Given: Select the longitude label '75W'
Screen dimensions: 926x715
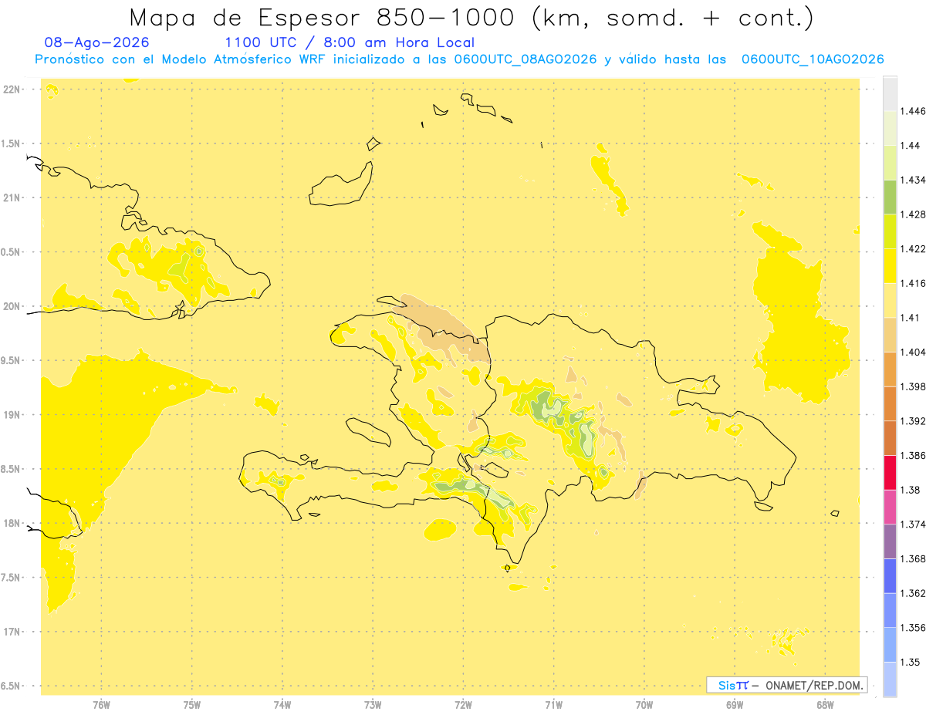Looking at the screenshot, I should tap(192, 705).
